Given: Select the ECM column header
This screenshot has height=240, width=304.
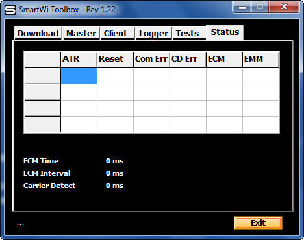Looking at the screenshot, I should coord(224,60).
